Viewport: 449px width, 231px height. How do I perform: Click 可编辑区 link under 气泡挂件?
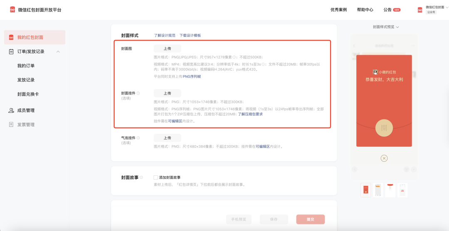point(263,146)
